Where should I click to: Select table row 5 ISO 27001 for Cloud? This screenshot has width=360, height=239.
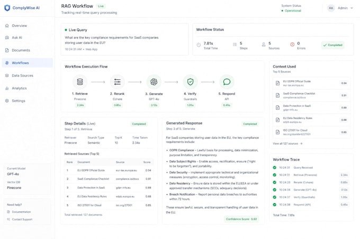tap(109, 205)
